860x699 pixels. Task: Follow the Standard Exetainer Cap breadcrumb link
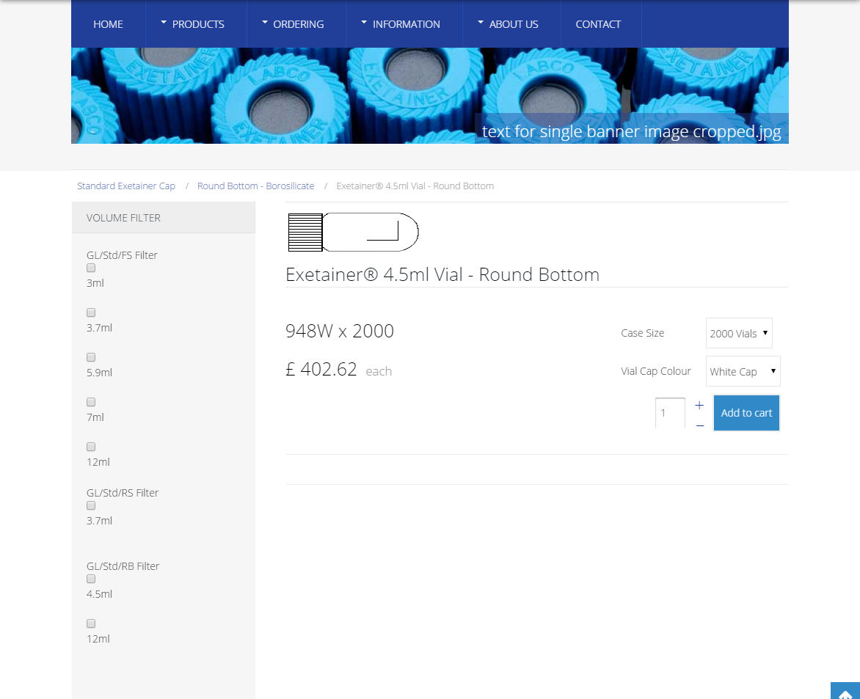tap(126, 186)
